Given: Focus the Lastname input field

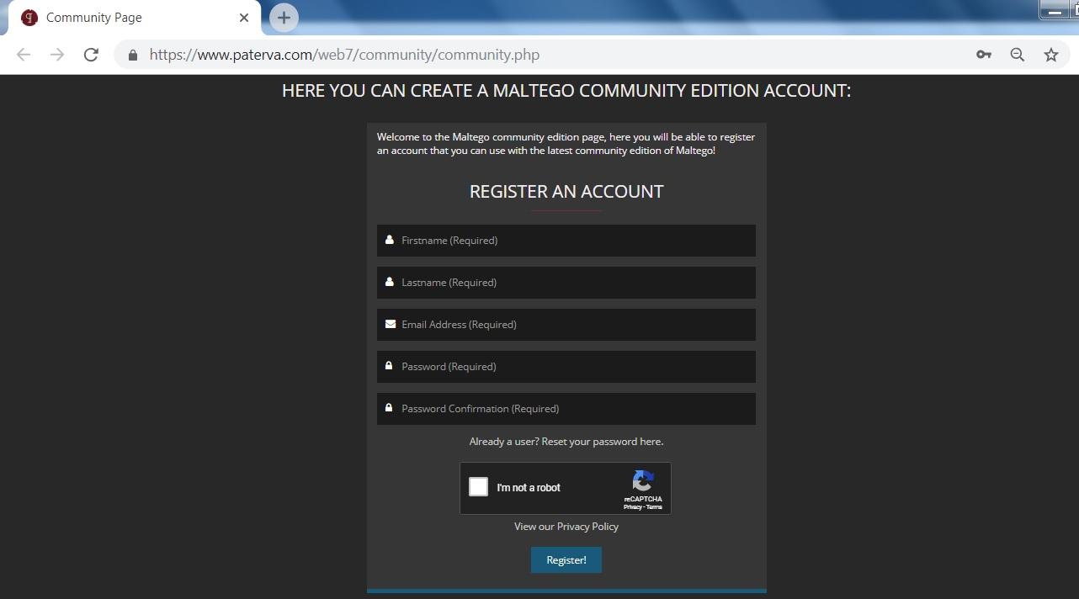Looking at the screenshot, I should (x=566, y=283).
